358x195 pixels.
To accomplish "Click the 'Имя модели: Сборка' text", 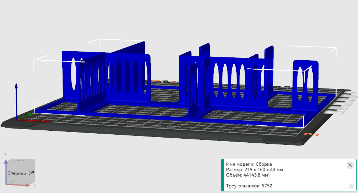I will 249,164.
